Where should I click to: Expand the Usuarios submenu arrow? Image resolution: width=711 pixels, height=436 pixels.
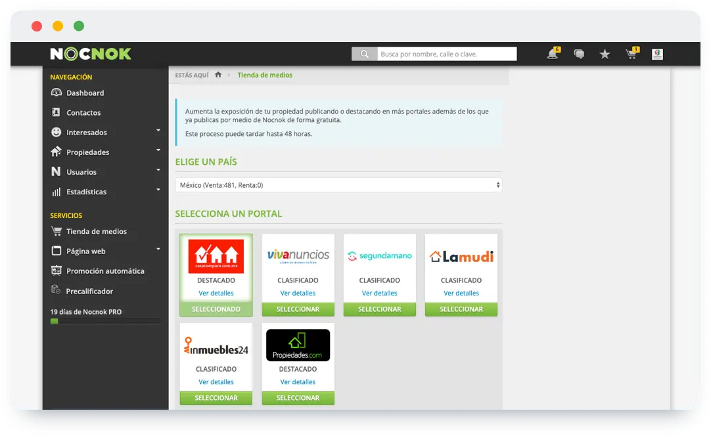tap(158, 170)
